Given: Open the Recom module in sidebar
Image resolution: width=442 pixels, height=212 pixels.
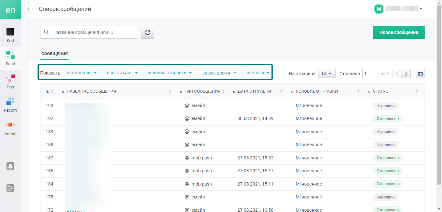Looking at the screenshot, I should click(x=10, y=105).
